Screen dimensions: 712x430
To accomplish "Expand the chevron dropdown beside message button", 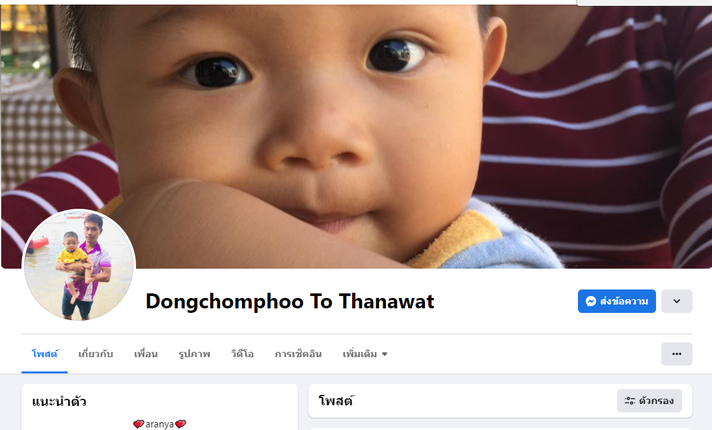I will click(x=677, y=301).
